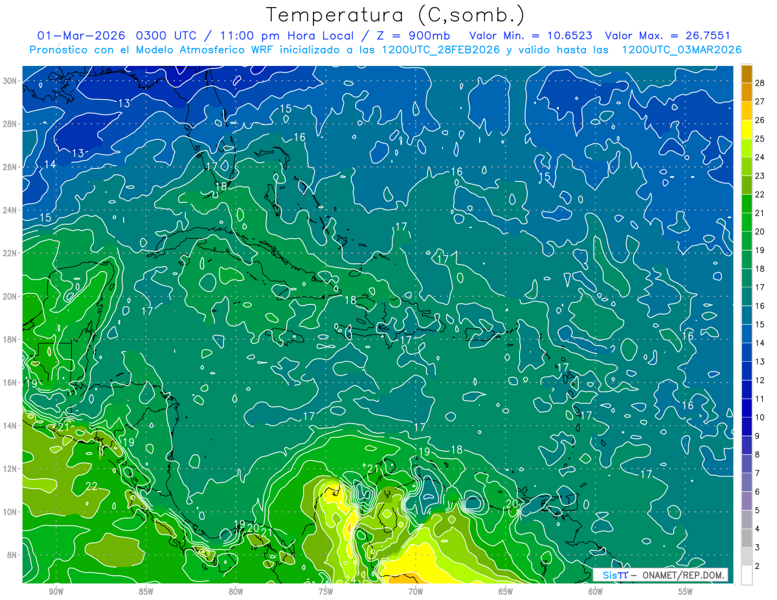Click the "Valor Min. = 10.6523" text
The image size is (777, 600).
coord(532,36)
